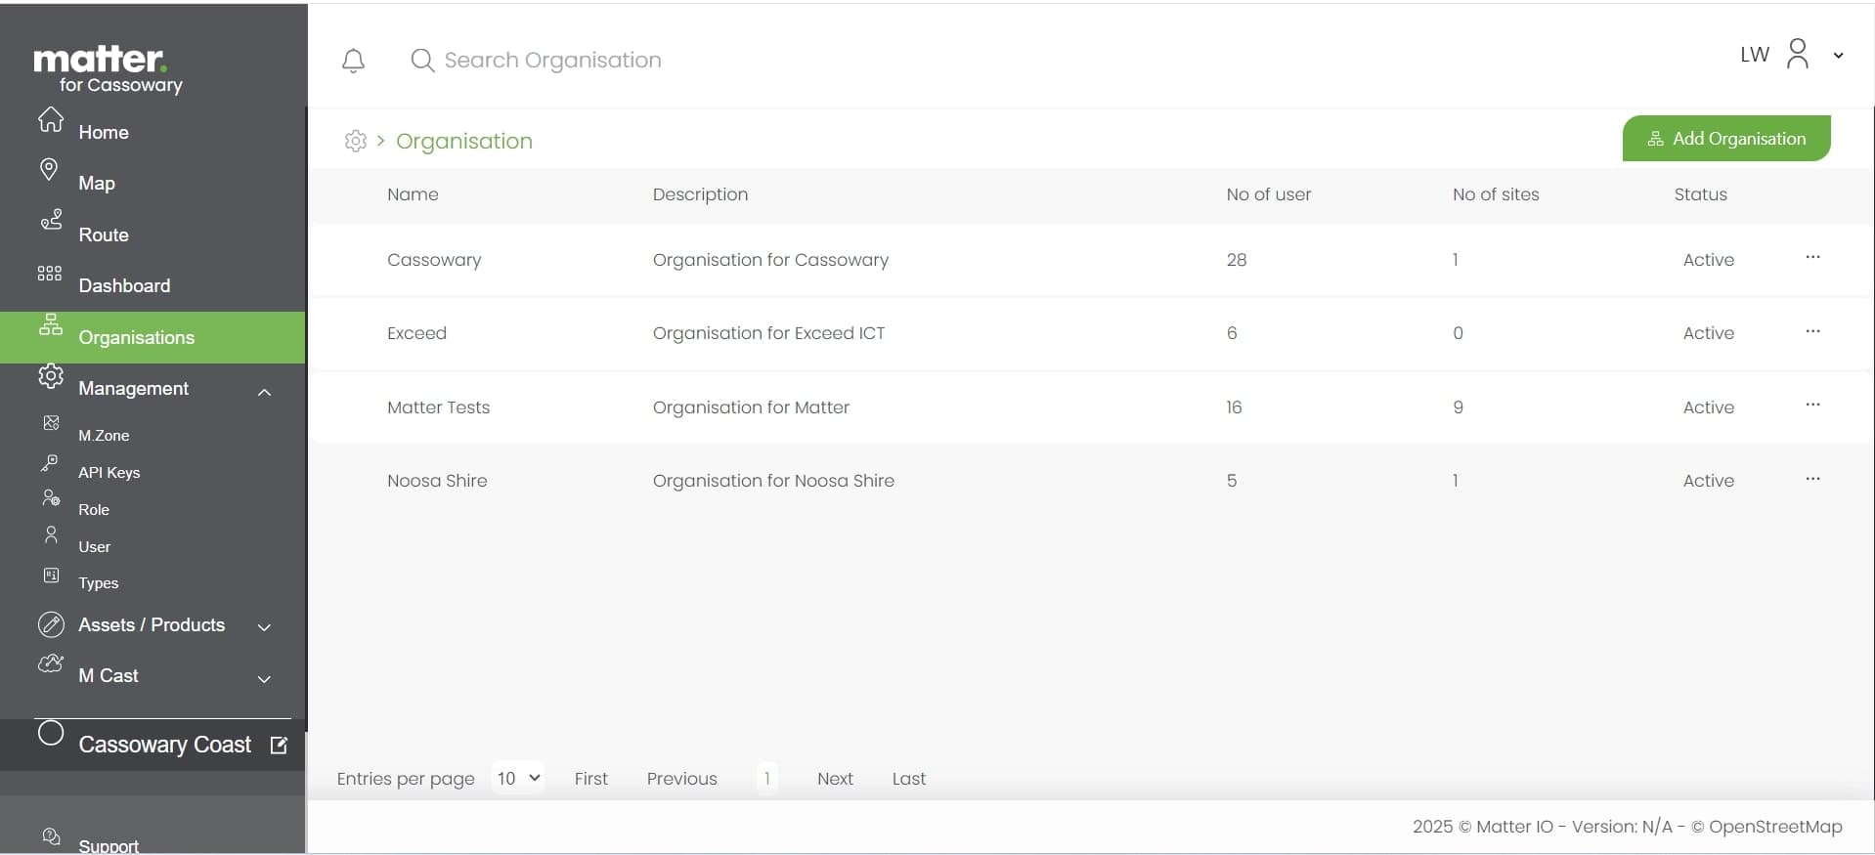Click the Map pin icon
The width and height of the screenshot is (1875, 855).
click(49, 170)
